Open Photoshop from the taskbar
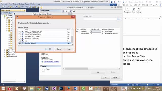162x91 pixels. point(61,89)
